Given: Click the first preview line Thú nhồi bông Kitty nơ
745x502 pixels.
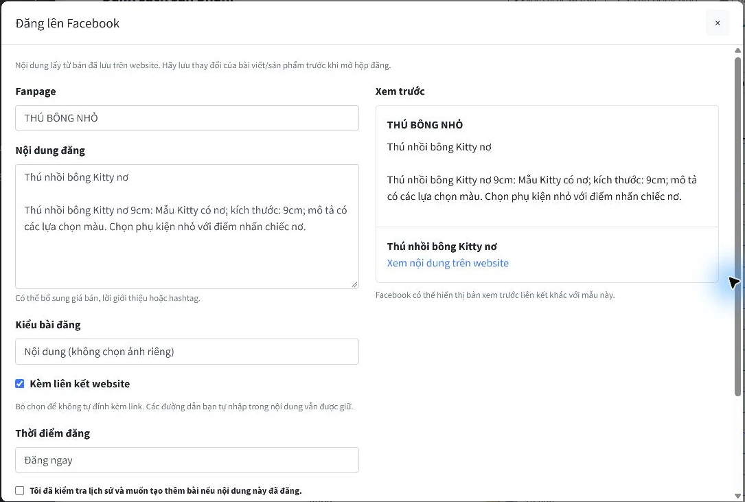Looking at the screenshot, I should [x=439, y=147].
